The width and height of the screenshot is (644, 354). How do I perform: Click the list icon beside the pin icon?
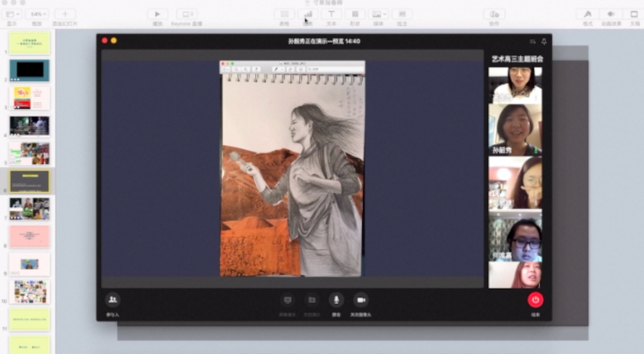(x=533, y=41)
